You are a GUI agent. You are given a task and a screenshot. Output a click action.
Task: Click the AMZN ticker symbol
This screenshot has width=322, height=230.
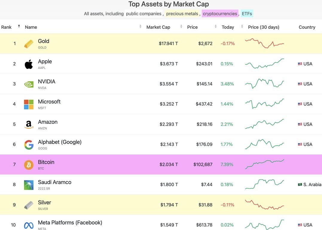click(x=42, y=128)
